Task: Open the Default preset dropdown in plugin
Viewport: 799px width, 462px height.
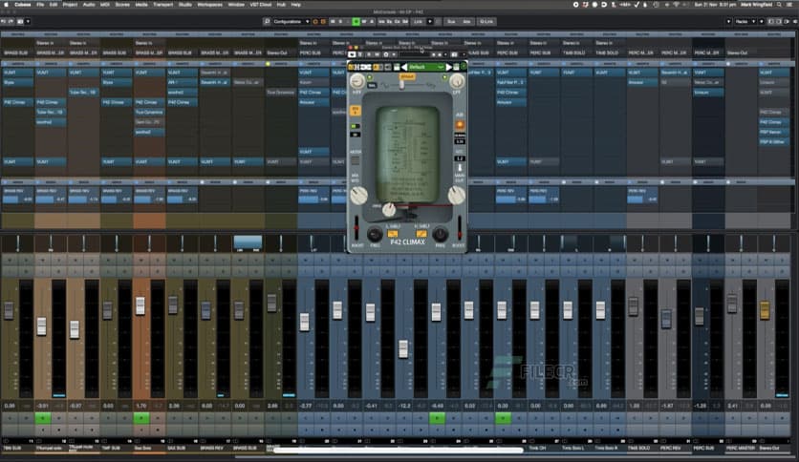Action: pos(426,67)
